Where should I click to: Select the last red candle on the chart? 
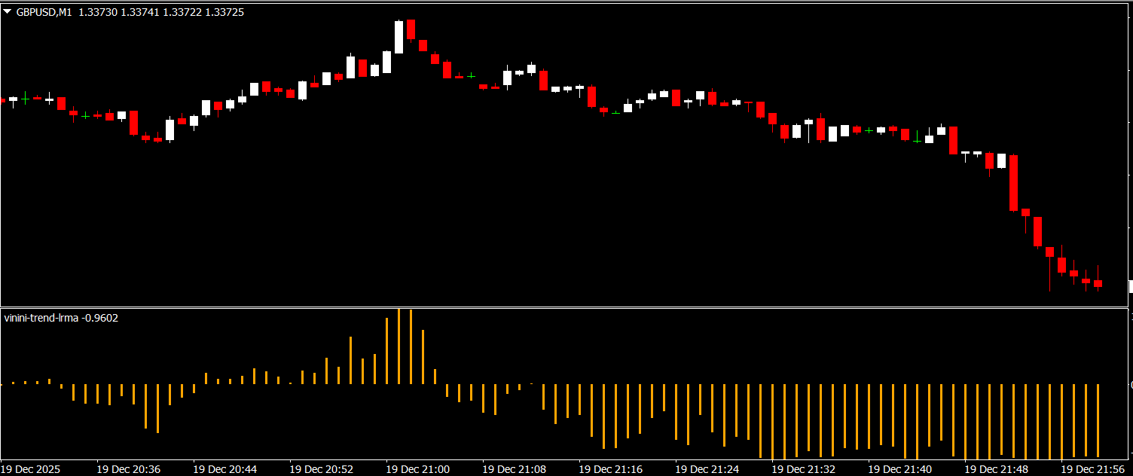[1098, 283]
